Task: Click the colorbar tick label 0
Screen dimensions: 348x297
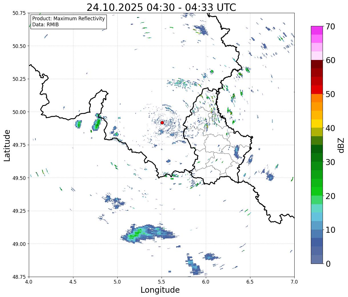Action: point(328,264)
